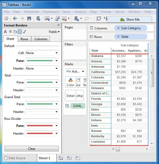Click the New Dashboard icon in bottom bar

tap(69, 158)
